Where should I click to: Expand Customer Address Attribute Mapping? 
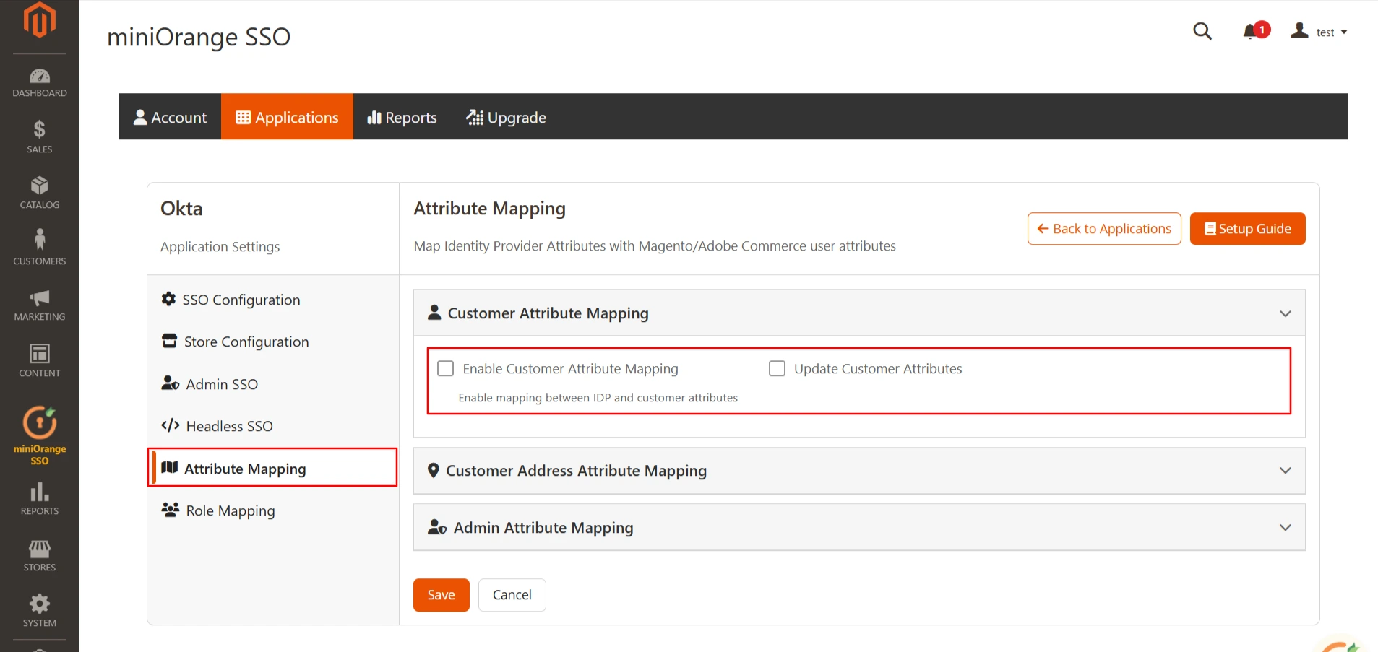pyautogui.click(x=1286, y=470)
